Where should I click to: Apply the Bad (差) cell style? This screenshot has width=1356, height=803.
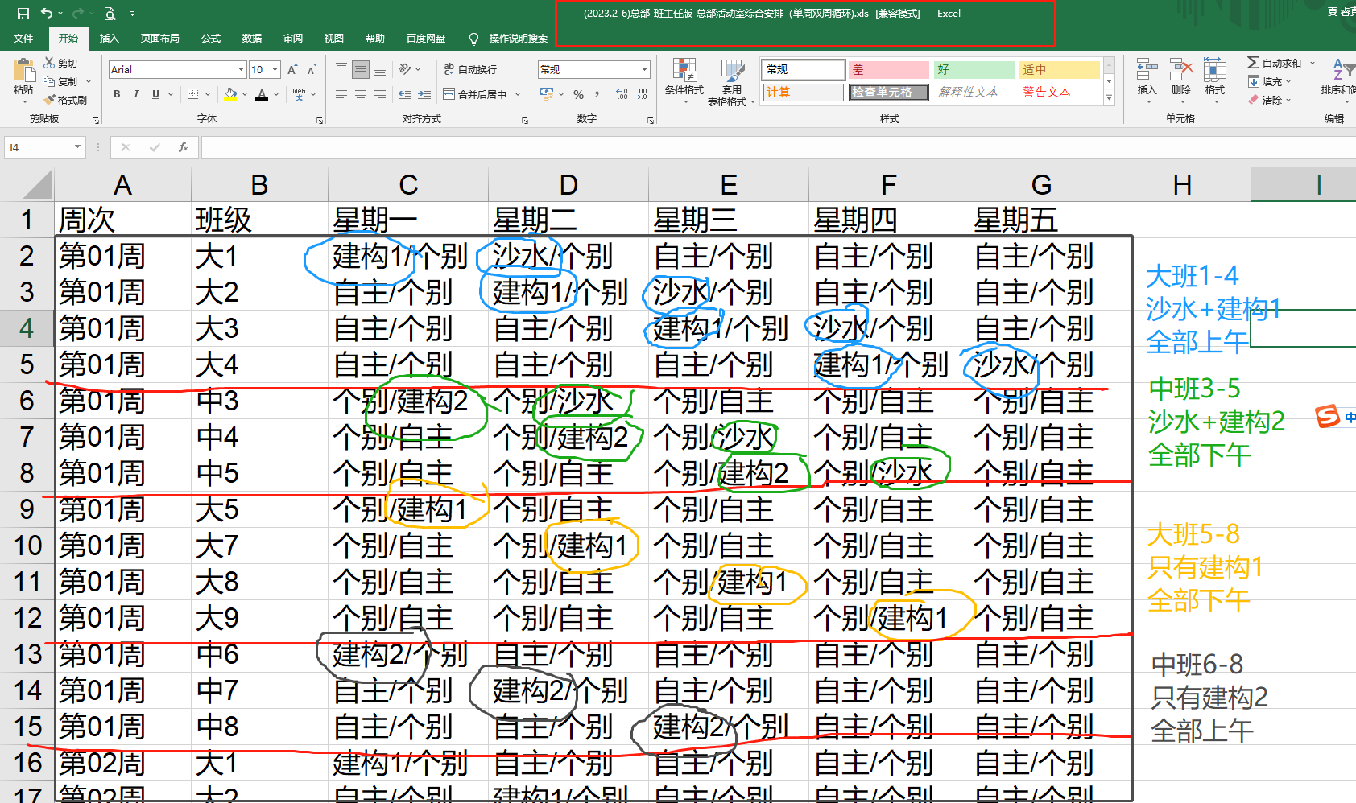[888, 70]
